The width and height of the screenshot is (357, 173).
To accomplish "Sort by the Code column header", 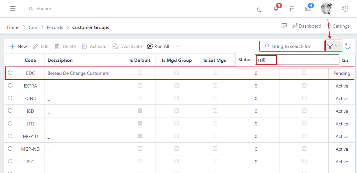I will click(x=30, y=61).
